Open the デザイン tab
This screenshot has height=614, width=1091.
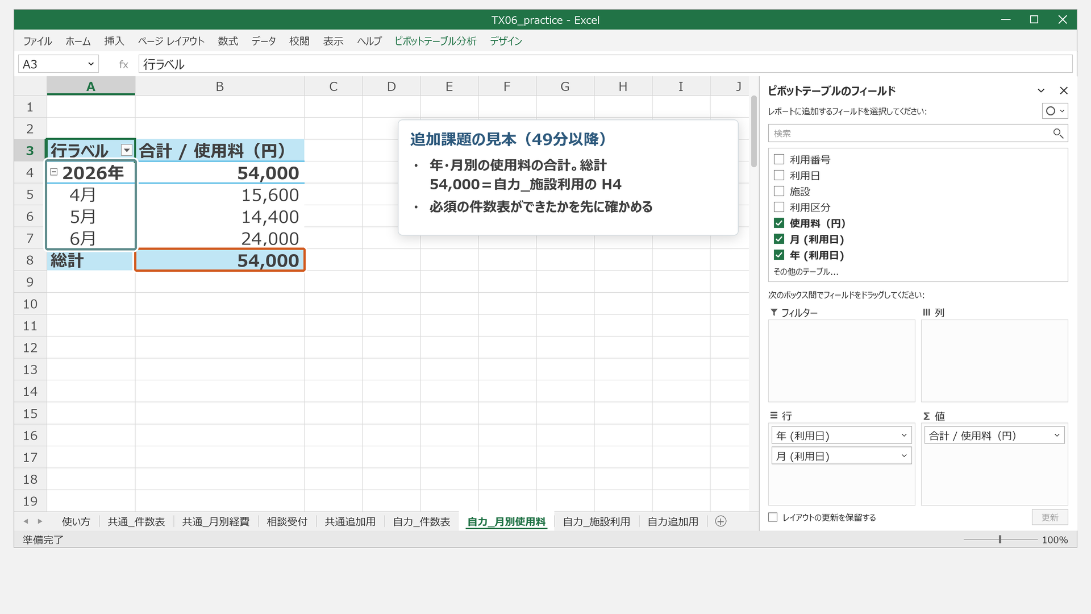pos(506,41)
